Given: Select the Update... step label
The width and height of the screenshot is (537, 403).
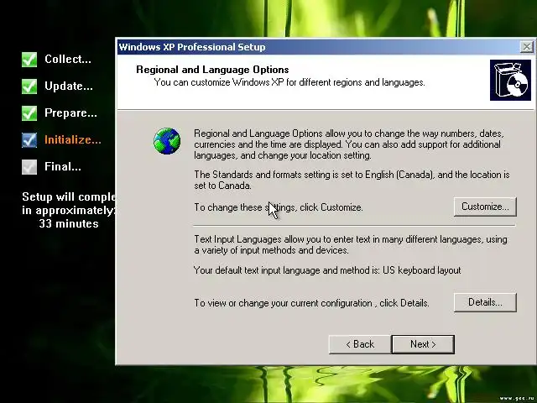Looking at the screenshot, I should pyautogui.click(x=69, y=86).
